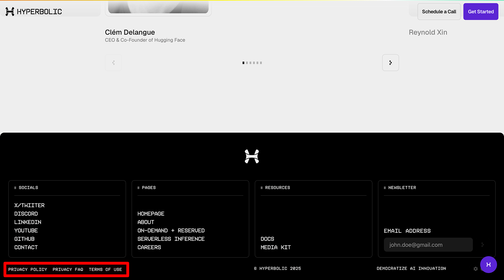Open the Privacy FAQ link
Viewport: 504px width, 280px height.
[x=67, y=269]
